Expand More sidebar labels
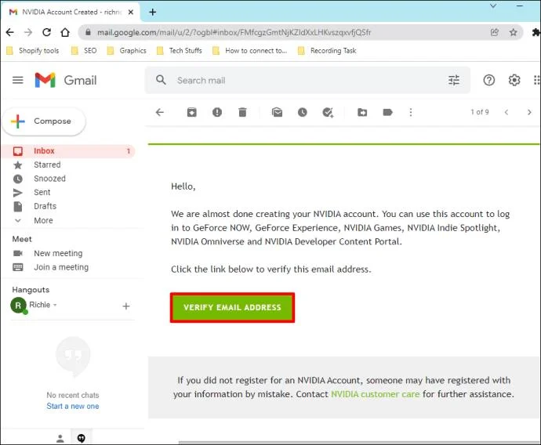 tap(43, 221)
